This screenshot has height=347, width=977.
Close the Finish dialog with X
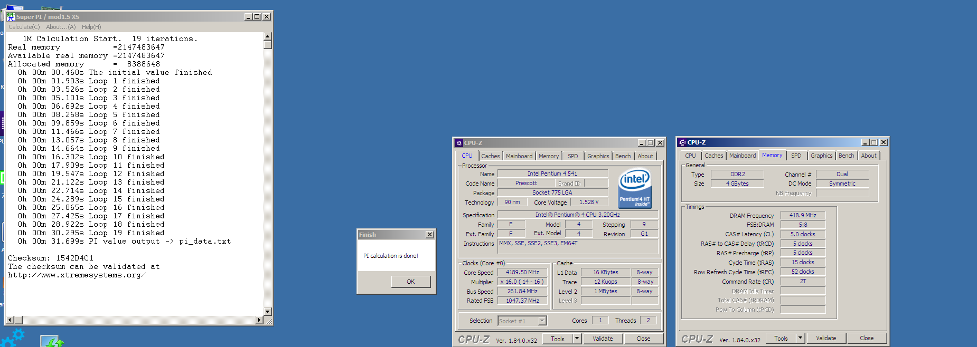point(430,235)
